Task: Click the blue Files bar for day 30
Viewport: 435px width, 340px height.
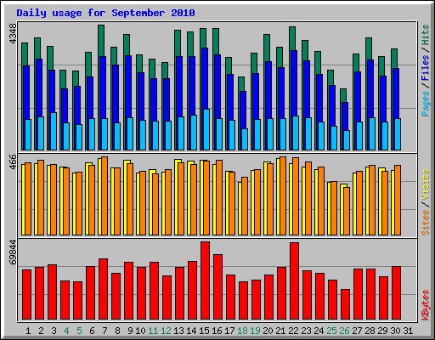Action: coord(396,93)
